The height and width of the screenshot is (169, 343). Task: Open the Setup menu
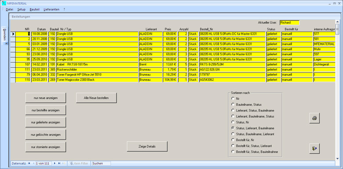(x=22, y=9)
